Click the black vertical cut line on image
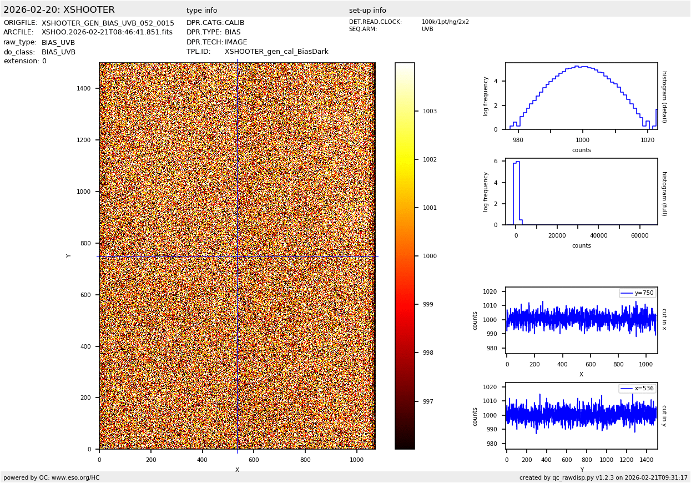Image resolution: width=691 pixels, height=483 pixels. point(237,167)
